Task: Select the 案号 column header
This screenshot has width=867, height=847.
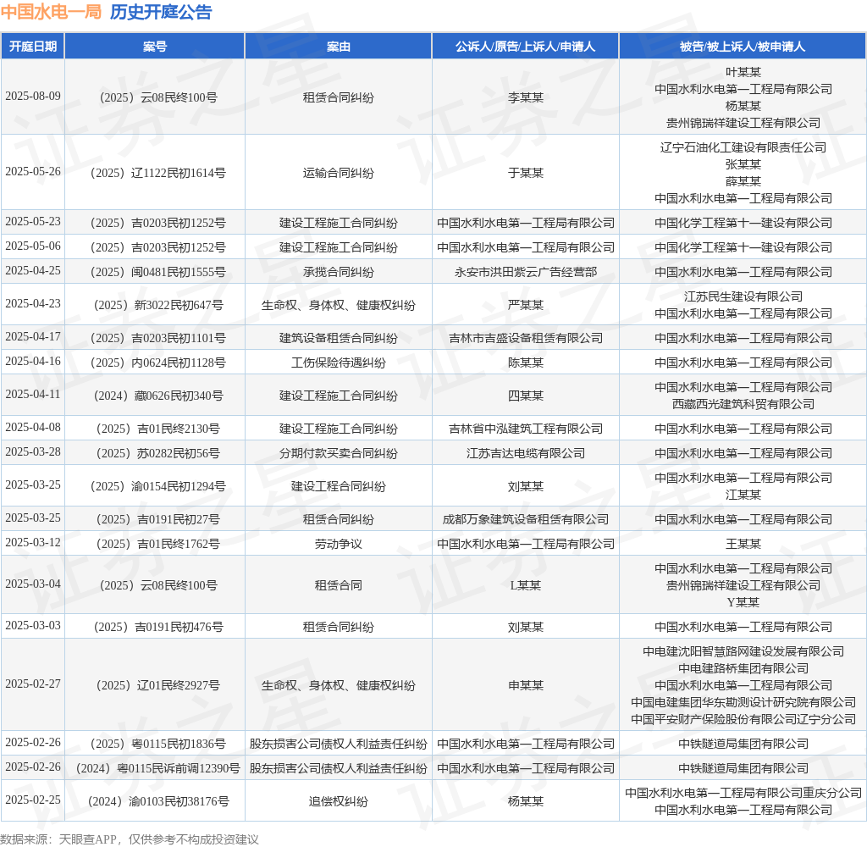Action: click(x=155, y=47)
